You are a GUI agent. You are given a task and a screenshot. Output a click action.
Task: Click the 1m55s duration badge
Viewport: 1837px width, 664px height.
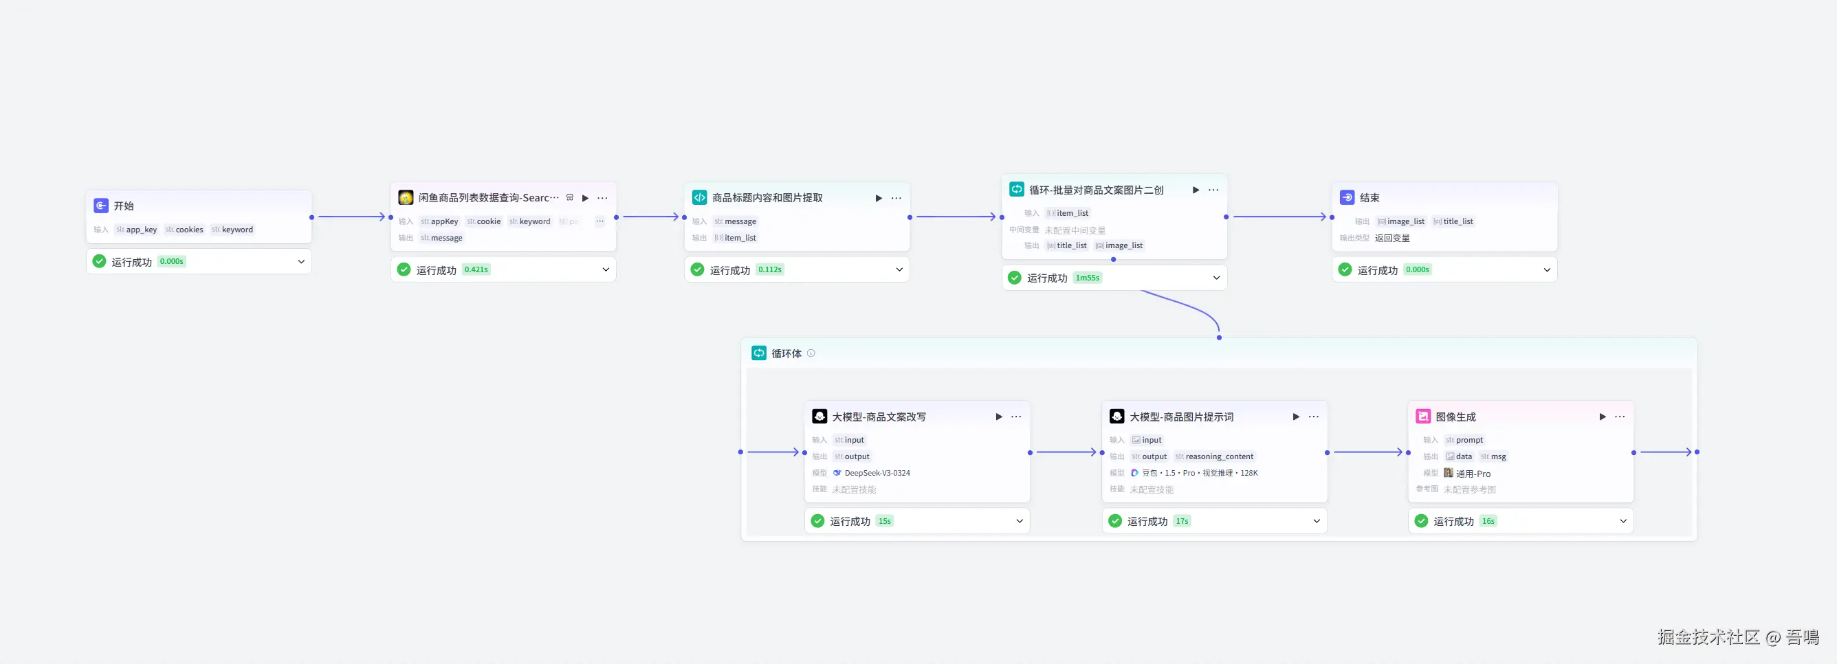coord(1088,278)
